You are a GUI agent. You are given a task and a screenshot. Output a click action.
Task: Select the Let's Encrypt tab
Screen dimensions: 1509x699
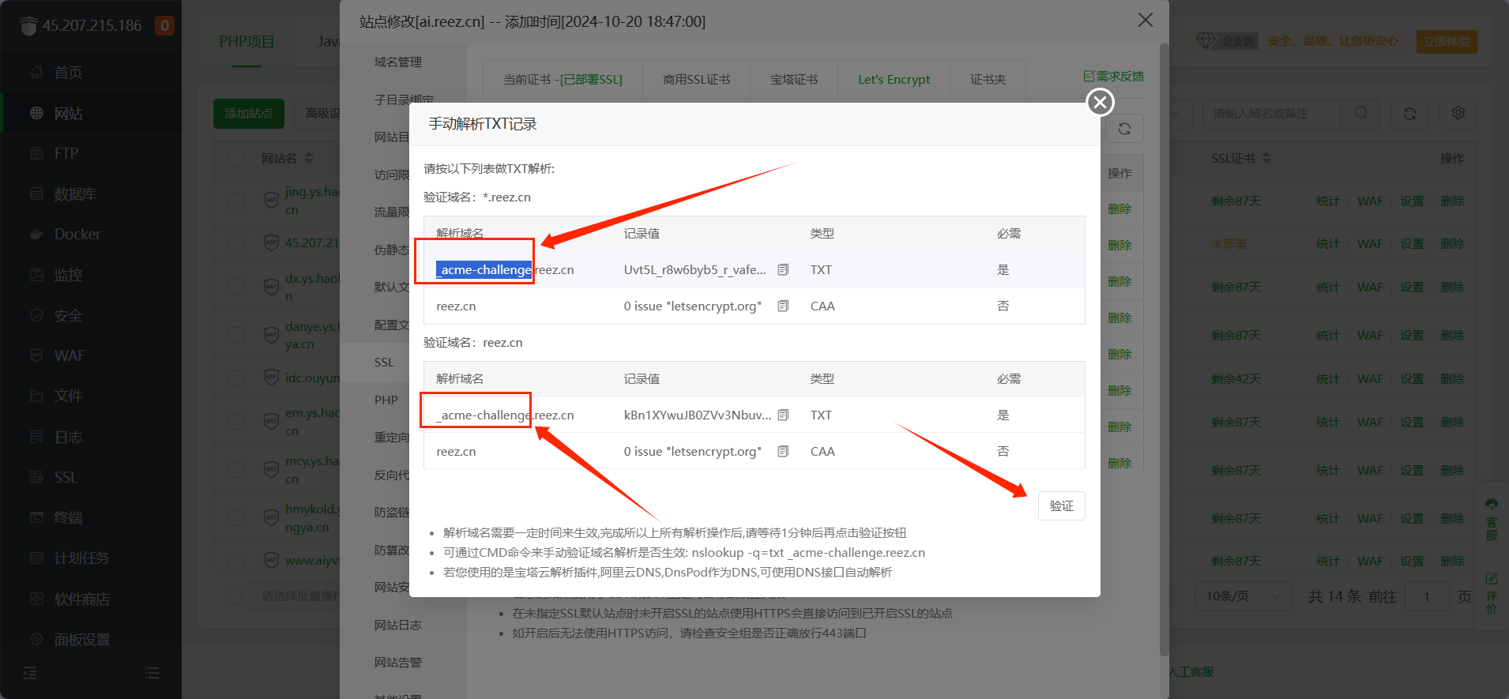[x=894, y=80]
